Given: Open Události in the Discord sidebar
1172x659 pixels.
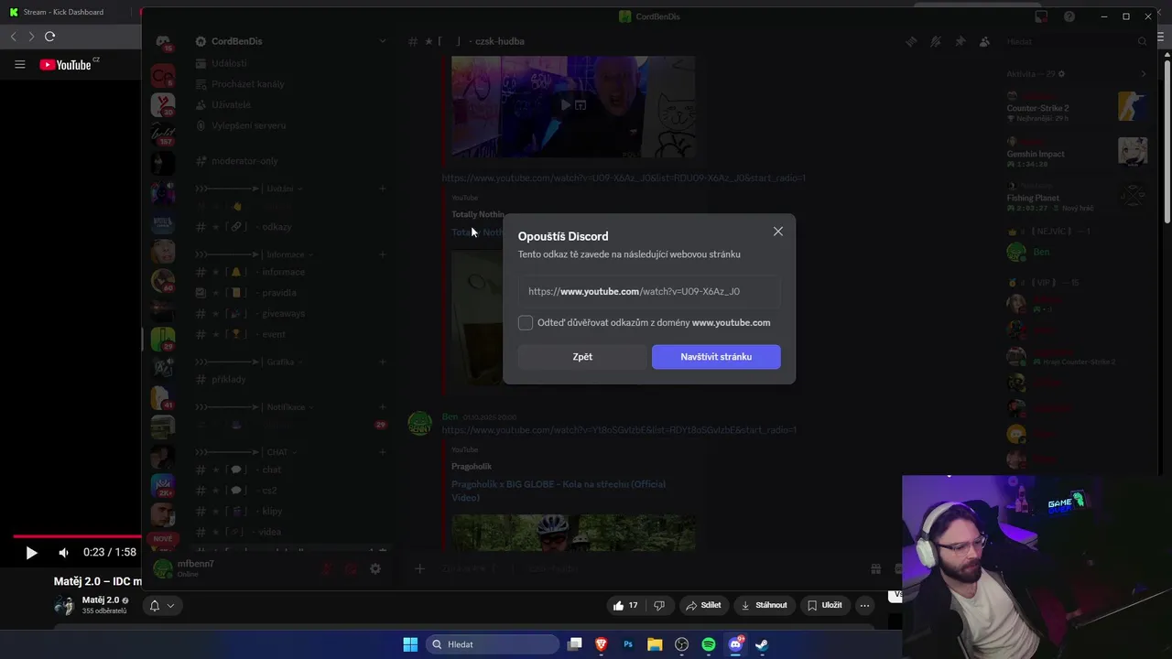Looking at the screenshot, I should tap(229, 63).
